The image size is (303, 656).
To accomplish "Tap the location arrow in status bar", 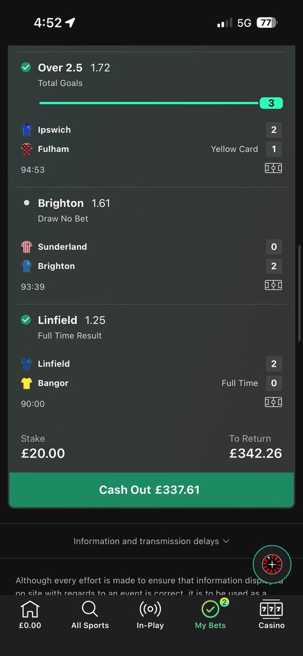I will [70, 23].
